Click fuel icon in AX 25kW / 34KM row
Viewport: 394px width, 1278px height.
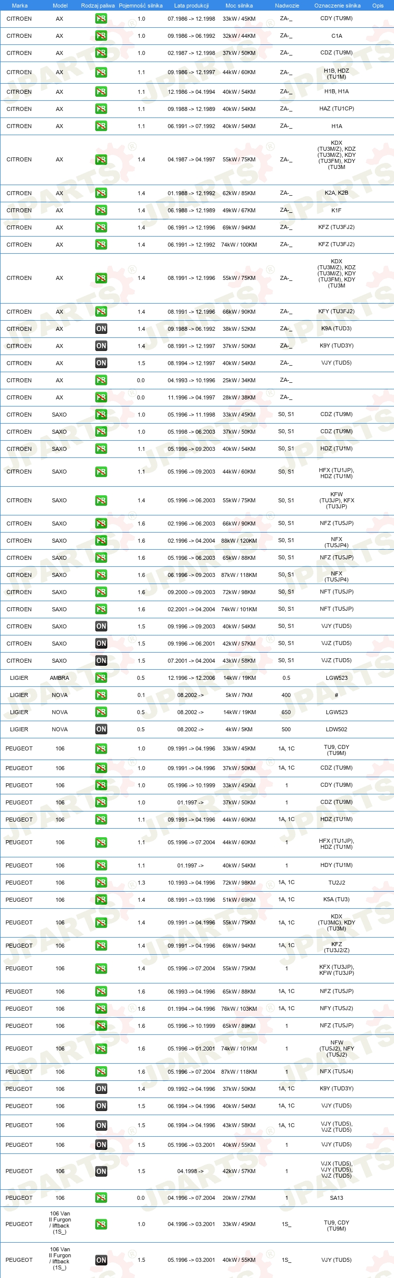pyautogui.click(x=101, y=380)
